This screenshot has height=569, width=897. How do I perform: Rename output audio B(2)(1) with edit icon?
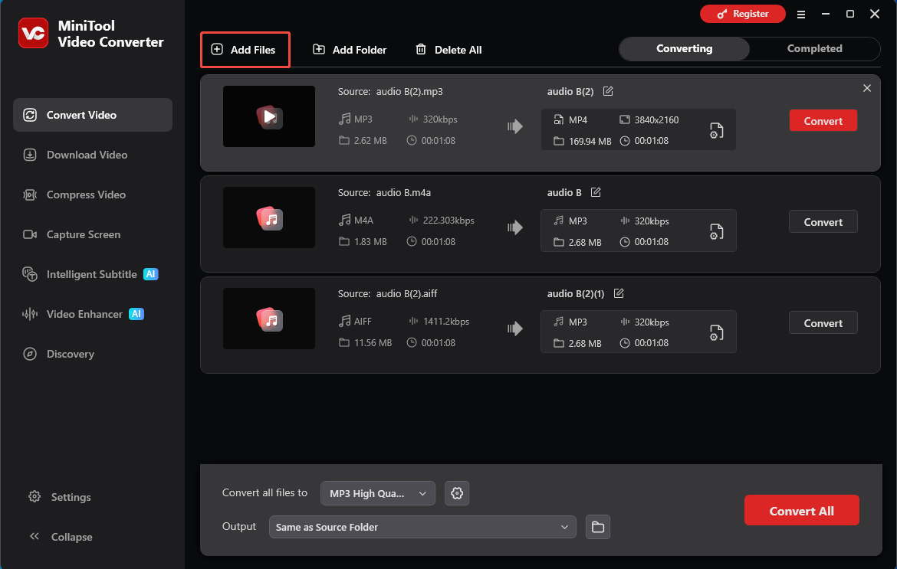point(619,293)
